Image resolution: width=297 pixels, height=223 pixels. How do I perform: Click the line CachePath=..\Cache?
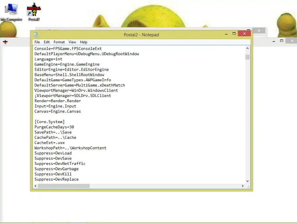tap(55, 137)
